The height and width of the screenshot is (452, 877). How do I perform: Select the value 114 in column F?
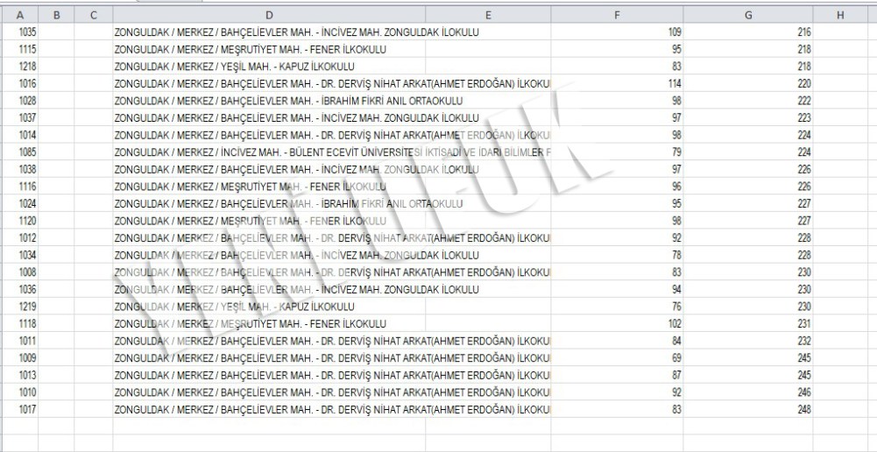click(x=674, y=84)
